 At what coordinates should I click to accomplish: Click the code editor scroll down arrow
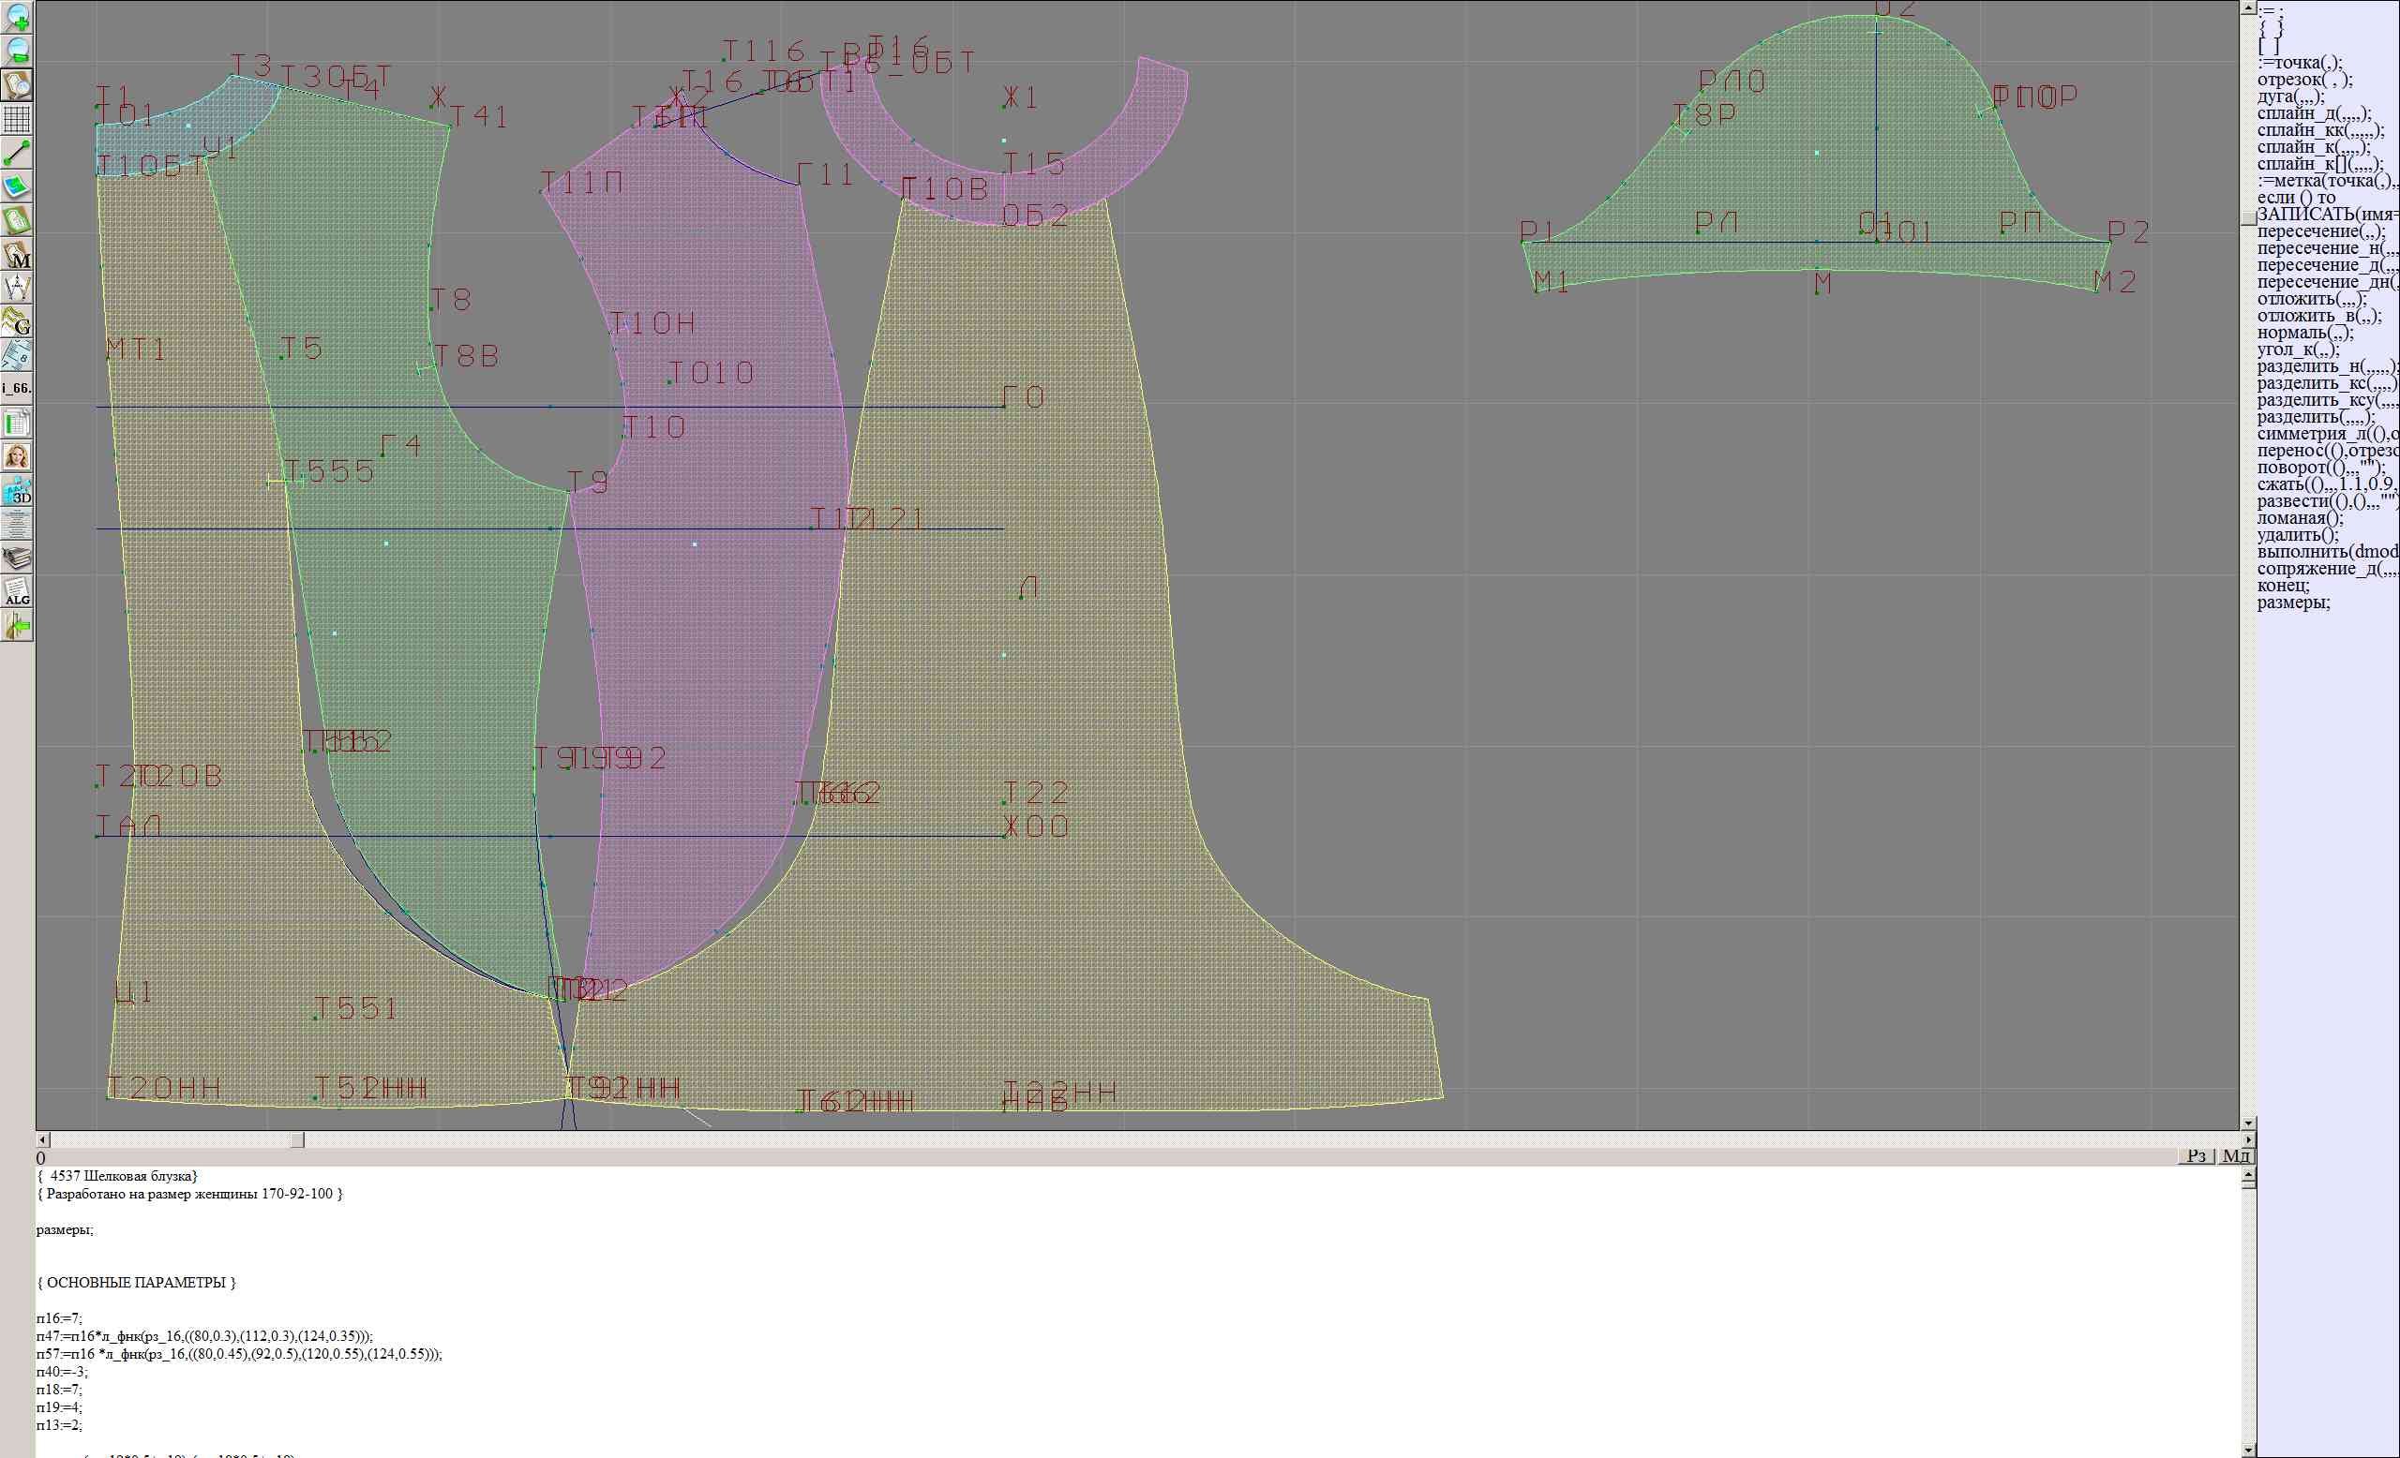pos(2248,1451)
